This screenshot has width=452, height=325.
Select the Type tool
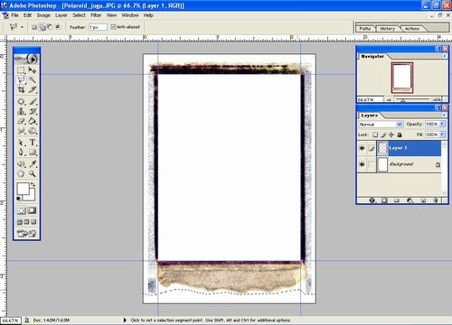point(33,143)
